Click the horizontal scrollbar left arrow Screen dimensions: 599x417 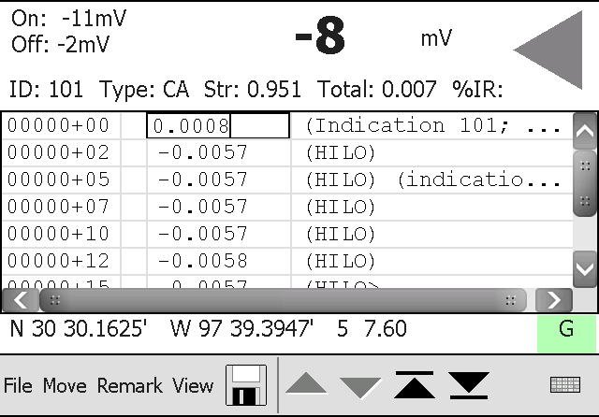click(21, 300)
